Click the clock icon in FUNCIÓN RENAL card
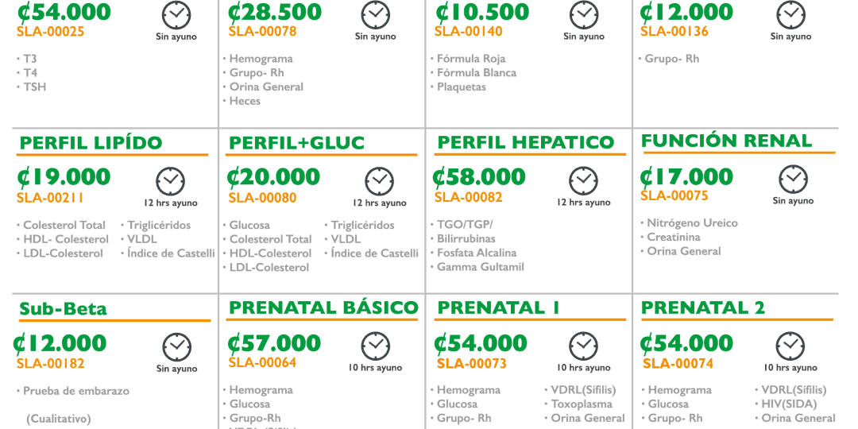 [792, 180]
